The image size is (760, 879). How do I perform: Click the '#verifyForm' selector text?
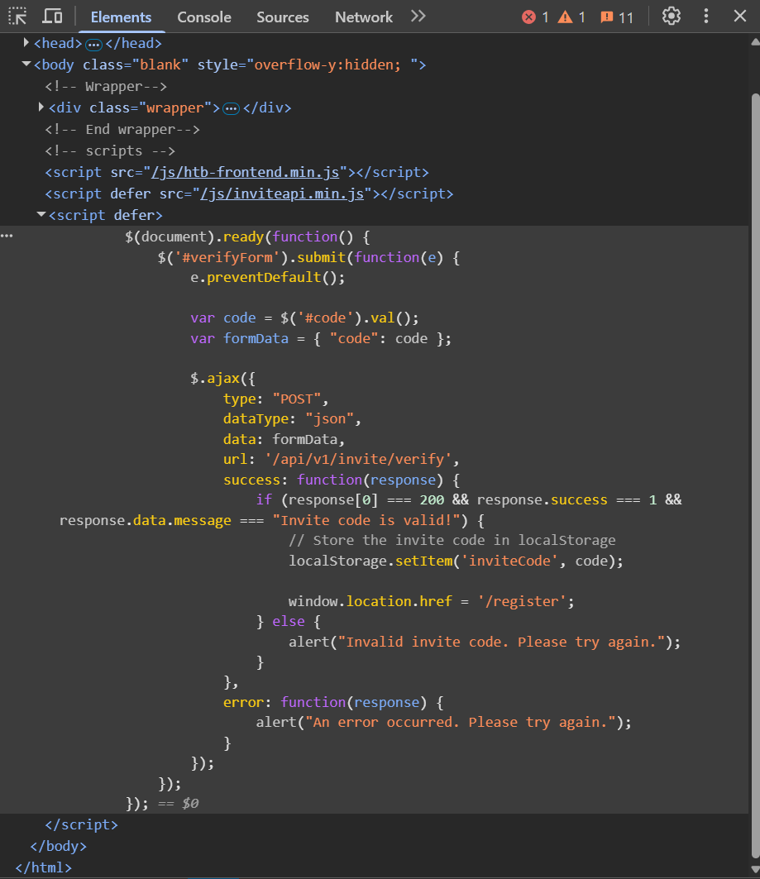pyautogui.click(x=227, y=257)
